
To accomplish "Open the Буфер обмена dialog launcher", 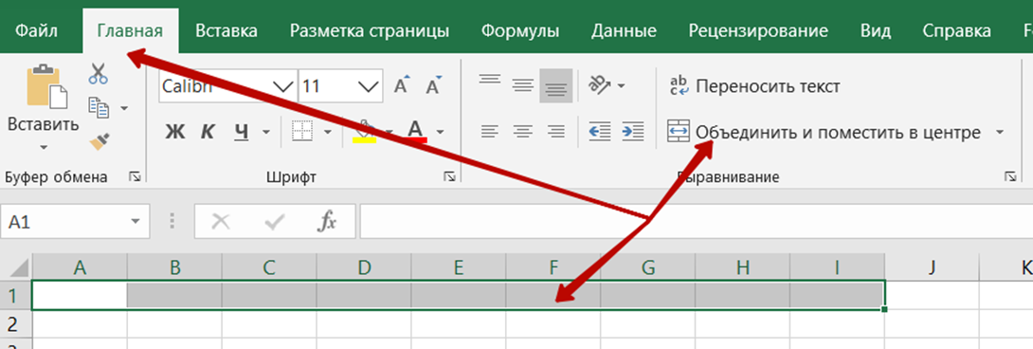I will (x=135, y=176).
